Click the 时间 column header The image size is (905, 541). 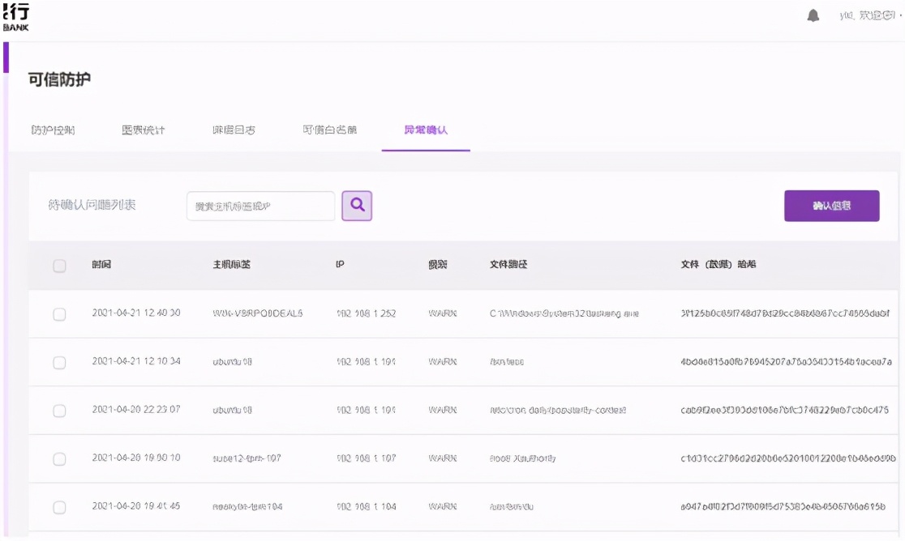(102, 265)
